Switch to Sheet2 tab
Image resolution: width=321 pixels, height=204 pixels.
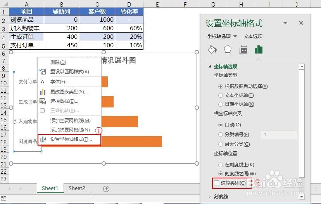point(77,188)
